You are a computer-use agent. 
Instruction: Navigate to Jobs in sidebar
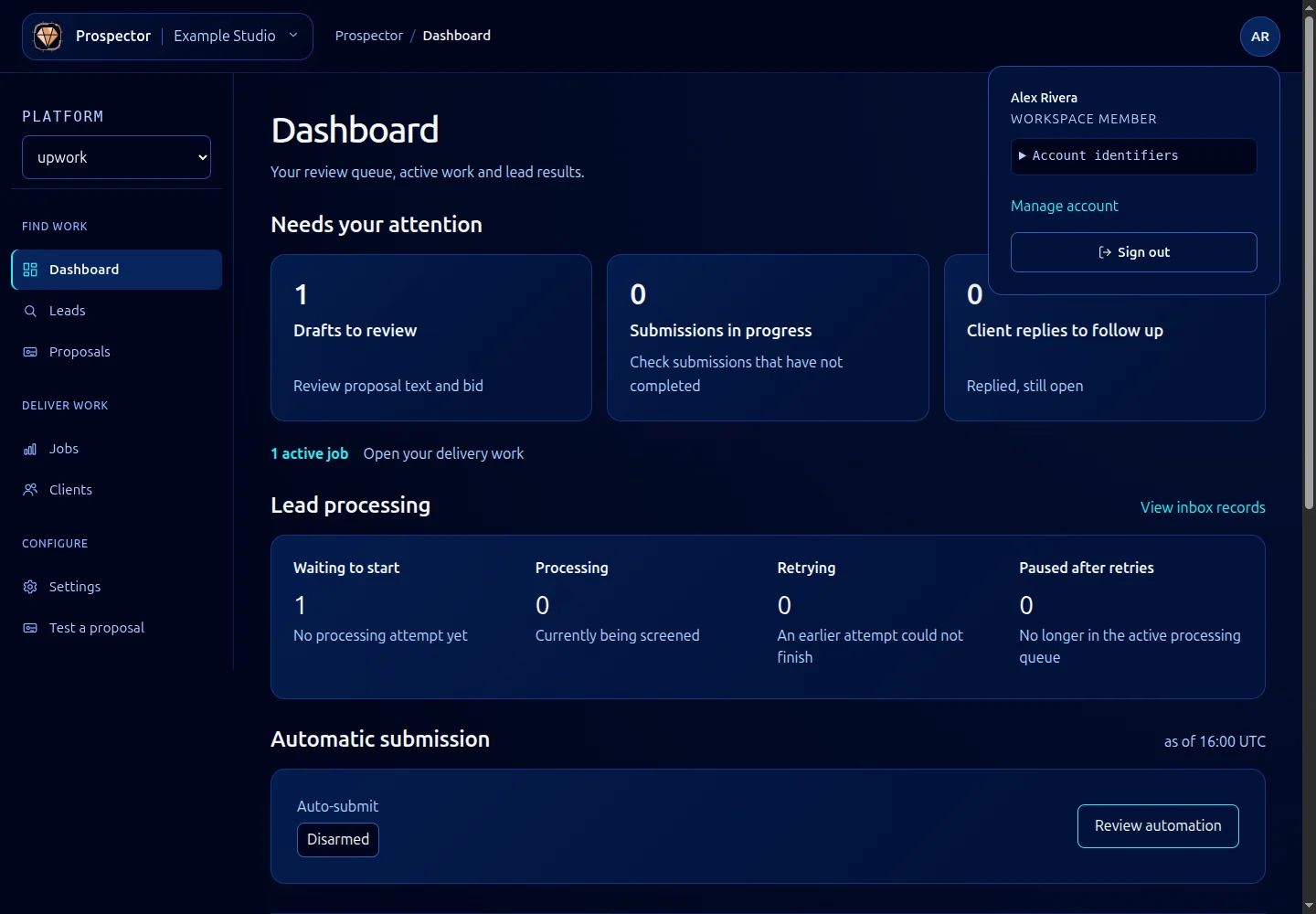point(116,449)
